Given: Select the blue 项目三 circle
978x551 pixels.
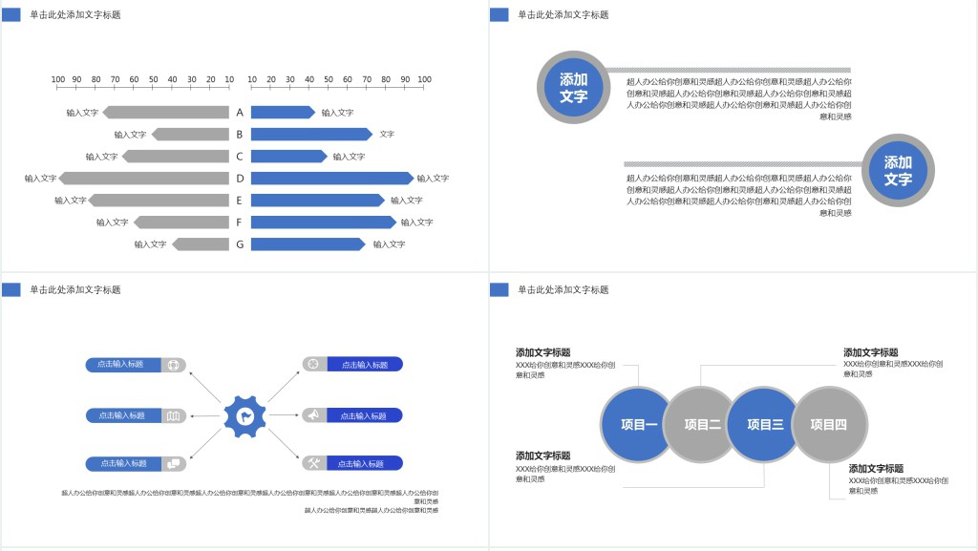Looking at the screenshot, I should [764, 424].
